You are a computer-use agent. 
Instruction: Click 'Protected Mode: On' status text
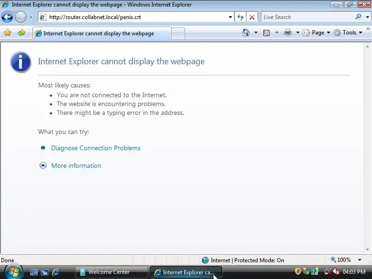(259, 260)
